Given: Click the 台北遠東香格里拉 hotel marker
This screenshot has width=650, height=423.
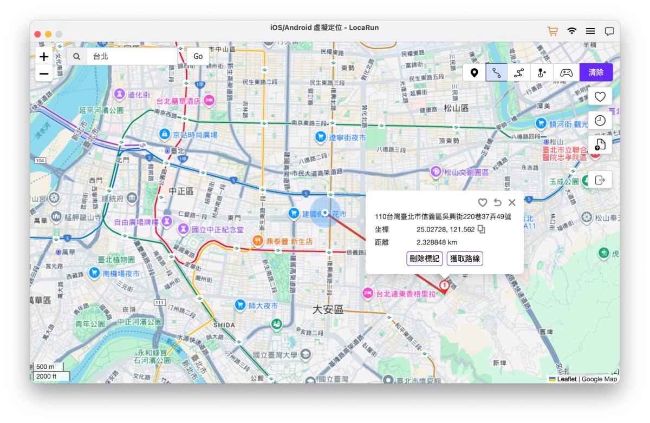Looking at the screenshot, I should tap(368, 294).
